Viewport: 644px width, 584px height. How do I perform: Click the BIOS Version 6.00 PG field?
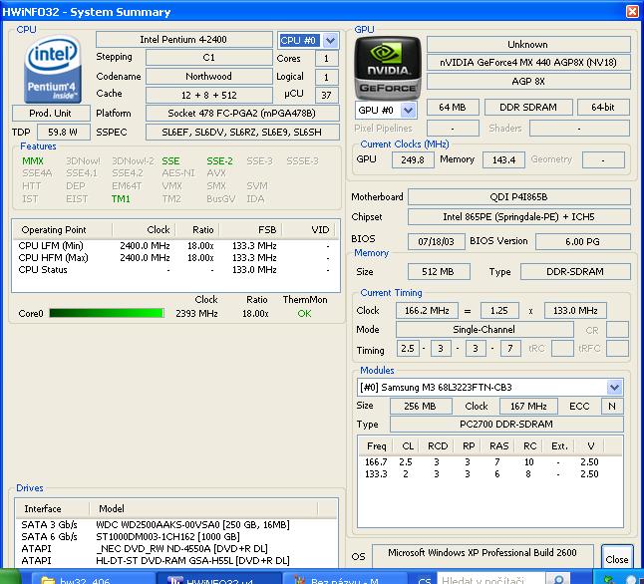click(x=583, y=241)
